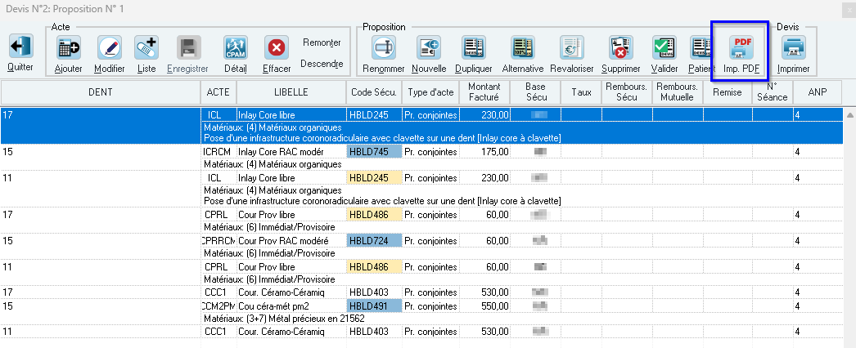The height and width of the screenshot is (348, 856).
Task: Open the Détail CPAM icon
Action: [236, 48]
